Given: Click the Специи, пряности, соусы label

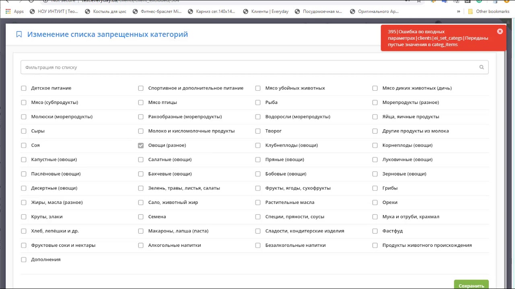Looking at the screenshot, I should pyautogui.click(x=295, y=217).
